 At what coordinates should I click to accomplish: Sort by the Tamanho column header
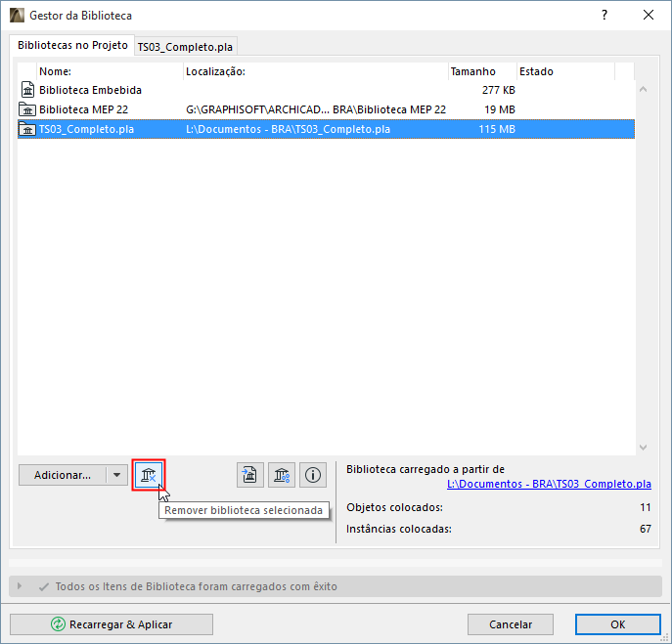click(482, 71)
